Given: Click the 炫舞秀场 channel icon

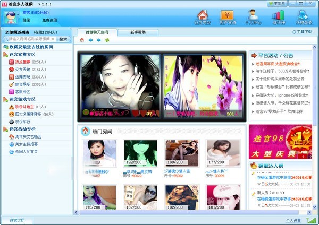Looking at the screenshot, I should [11, 77].
